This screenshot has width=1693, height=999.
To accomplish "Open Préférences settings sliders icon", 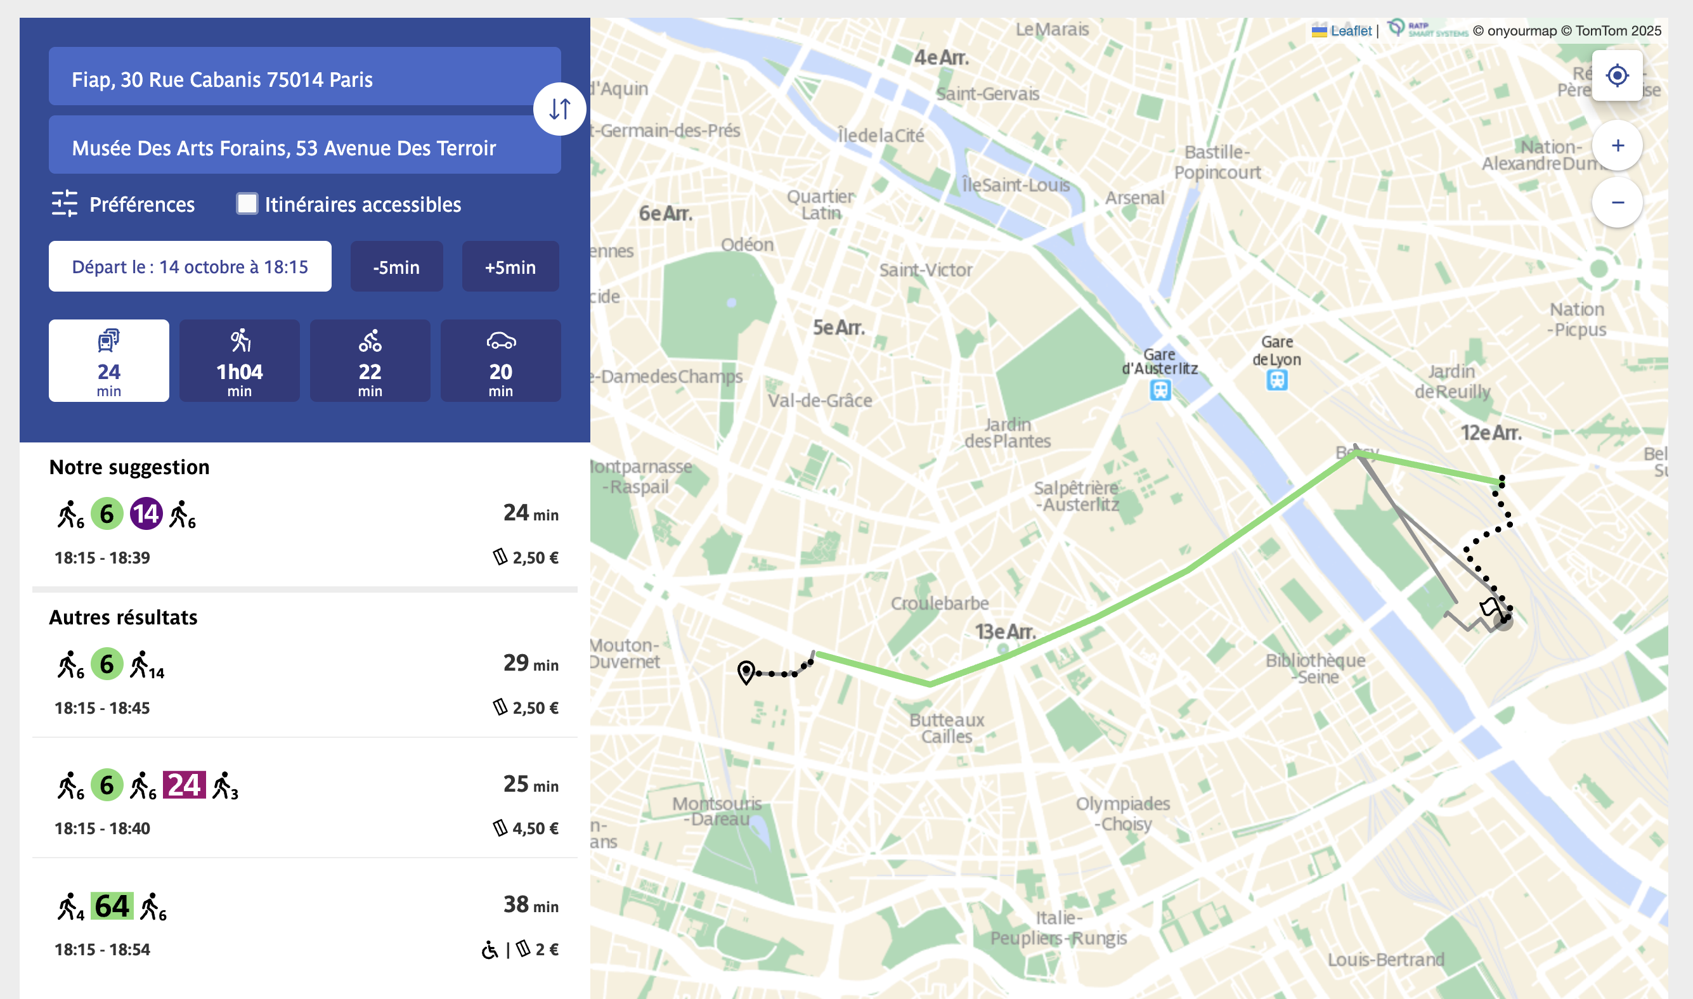I will [x=65, y=203].
